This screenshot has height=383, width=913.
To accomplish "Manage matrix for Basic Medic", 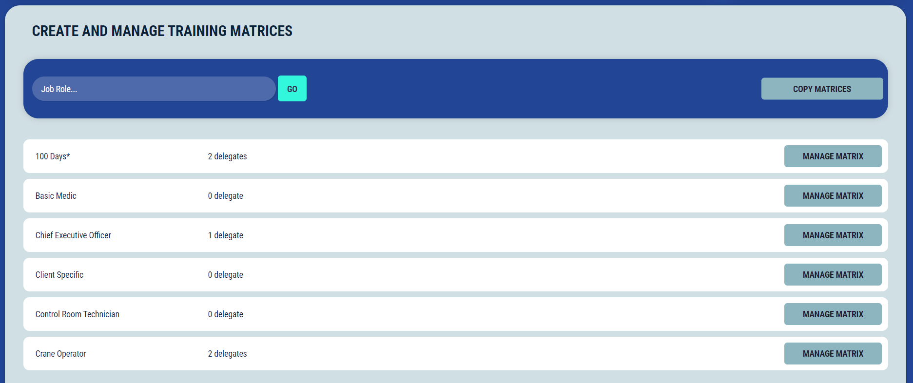I will point(833,196).
